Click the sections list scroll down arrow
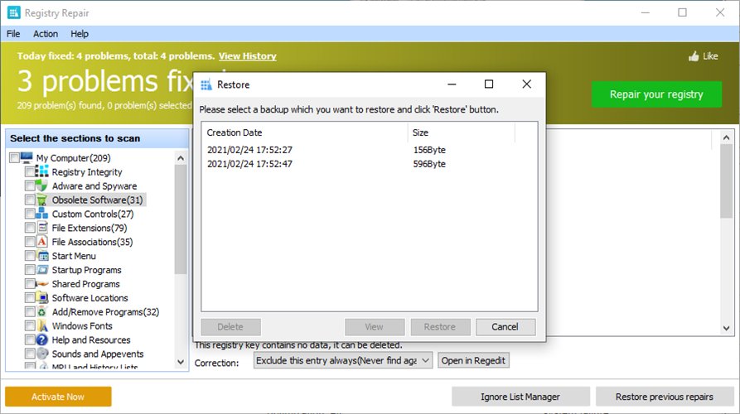The width and height of the screenshot is (740, 414). [181, 362]
